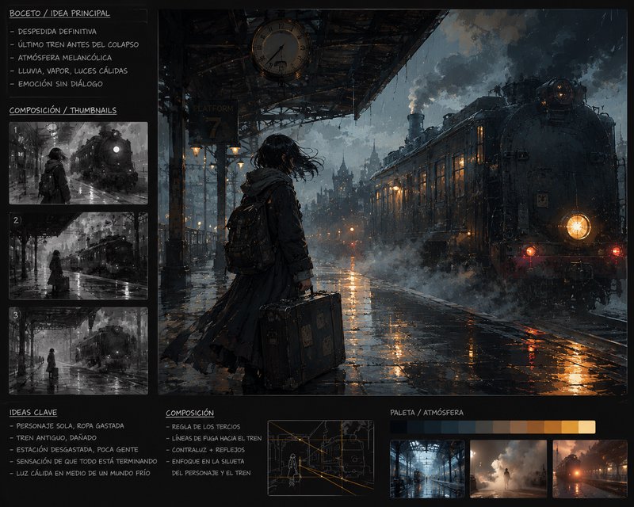This screenshot has width=634, height=507.
Task: Open the composition wireframe diagram with yellow lines
Action: coord(321,458)
